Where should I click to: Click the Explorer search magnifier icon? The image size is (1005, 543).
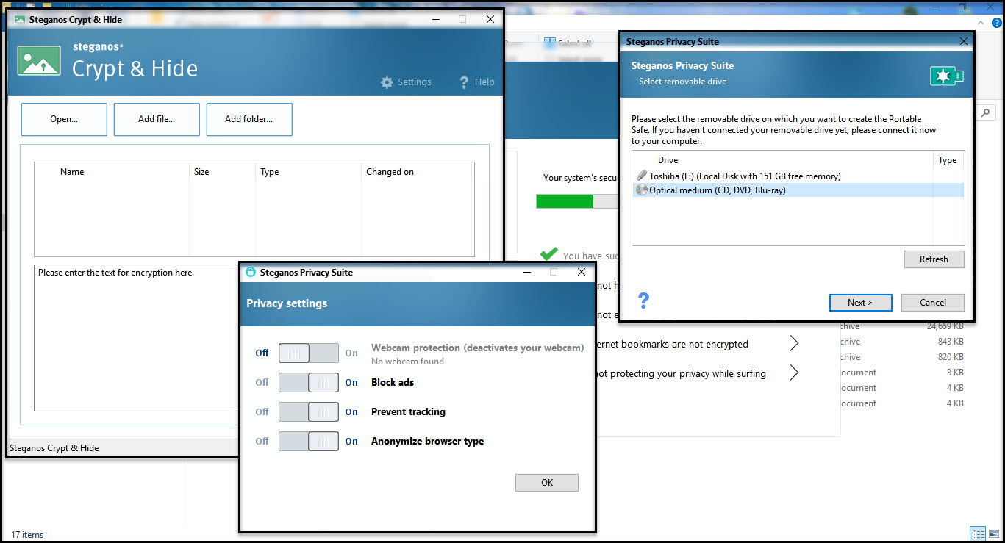click(987, 112)
